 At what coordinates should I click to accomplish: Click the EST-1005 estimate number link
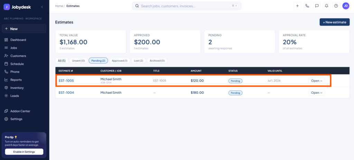click(x=66, y=81)
